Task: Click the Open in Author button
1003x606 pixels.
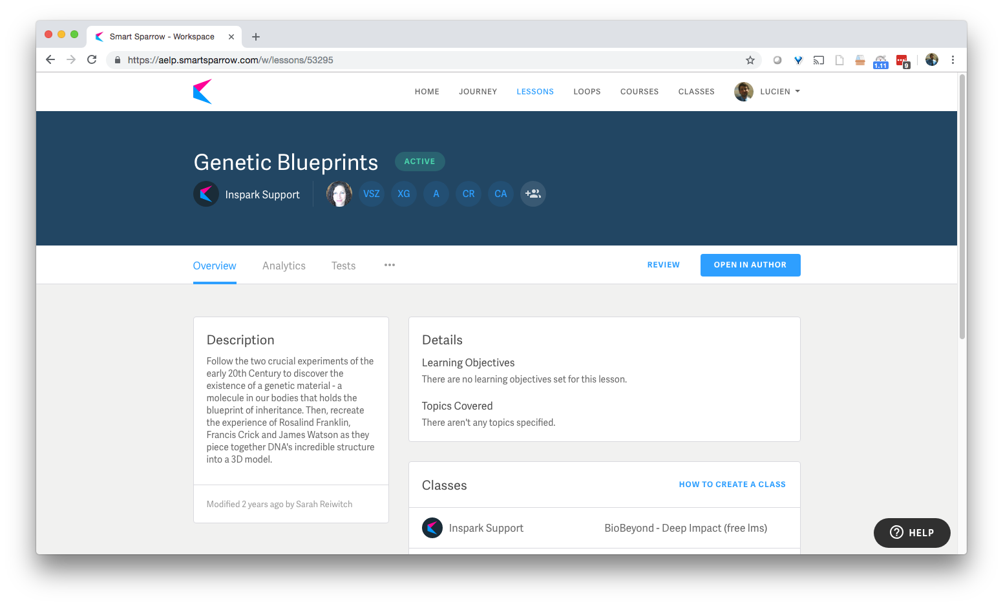Action: tap(750, 265)
